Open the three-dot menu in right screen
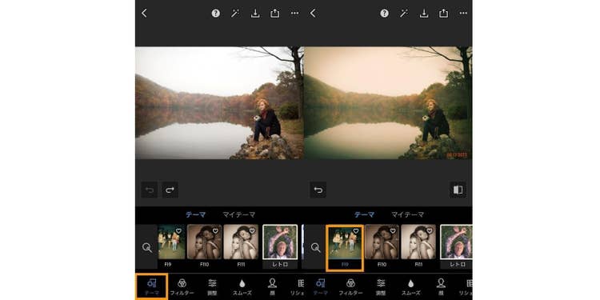600x300 pixels. click(x=463, y=14)
